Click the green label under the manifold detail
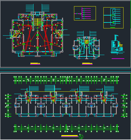The image size is (131, 140). 113,27
